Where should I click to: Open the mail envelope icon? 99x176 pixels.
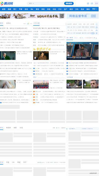[92, 3]
